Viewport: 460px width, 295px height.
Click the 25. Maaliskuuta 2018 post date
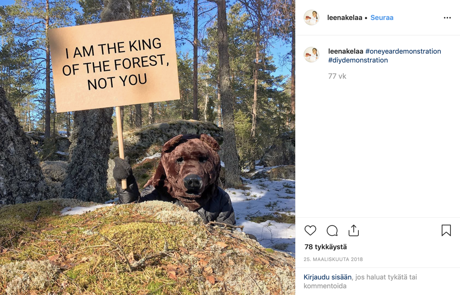[x=333, y=259]
